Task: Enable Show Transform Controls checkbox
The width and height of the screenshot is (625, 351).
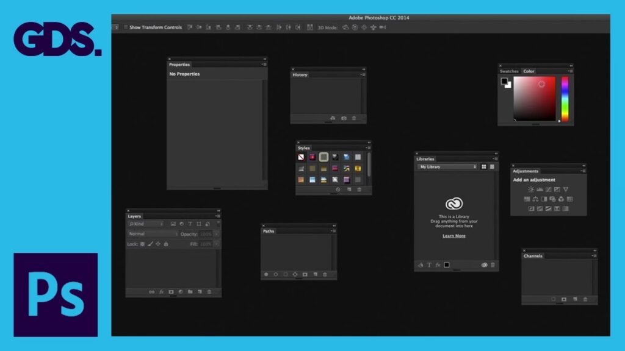Action: point(125,27)
